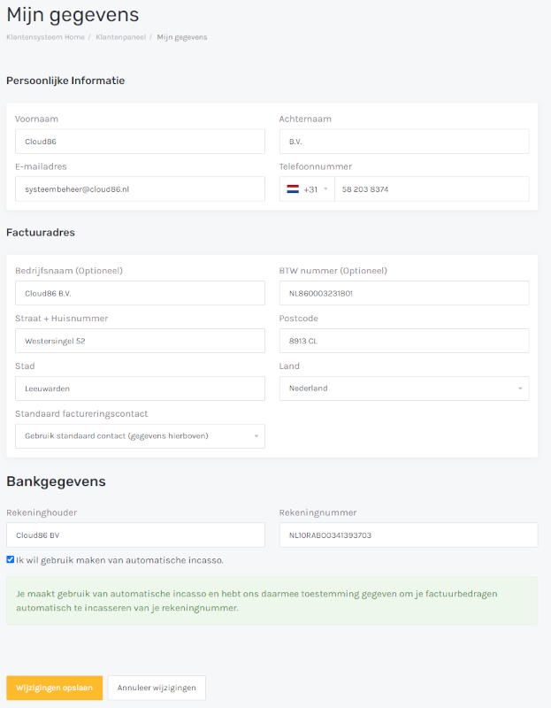Click the Voornaam field containing Cloud86
The width and height of the screenshot is (551, 708).
[x=140, y=142]
